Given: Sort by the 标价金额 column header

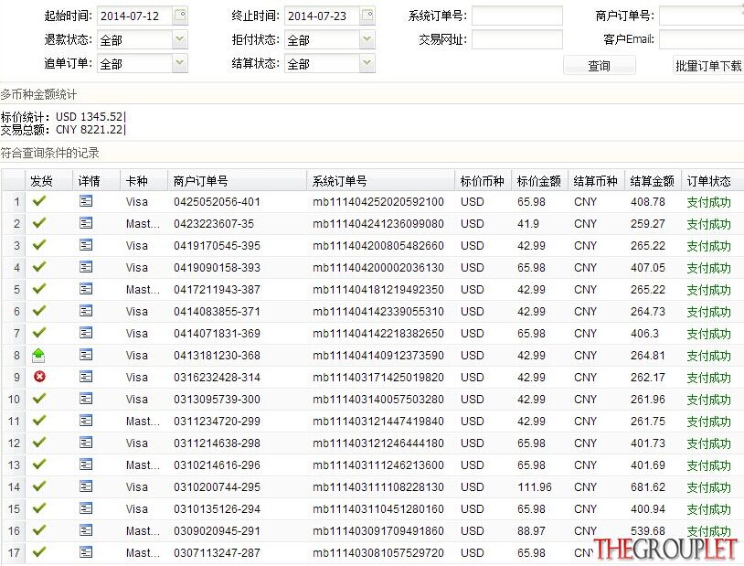Looking at the screenshot, I should (x=539, y=181).
